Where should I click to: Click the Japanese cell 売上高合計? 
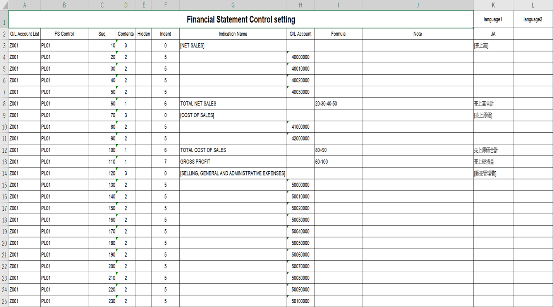click(x=493, y=104)
